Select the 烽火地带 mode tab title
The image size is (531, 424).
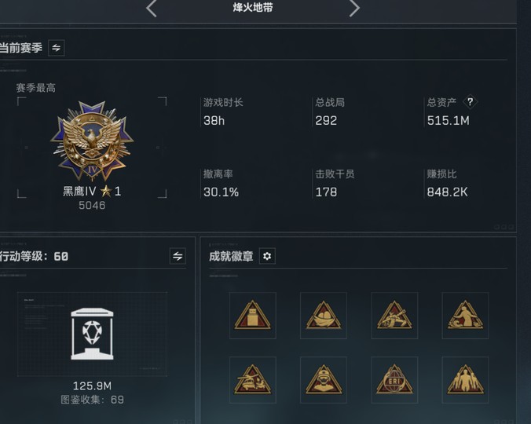click(x=253, y=7)
